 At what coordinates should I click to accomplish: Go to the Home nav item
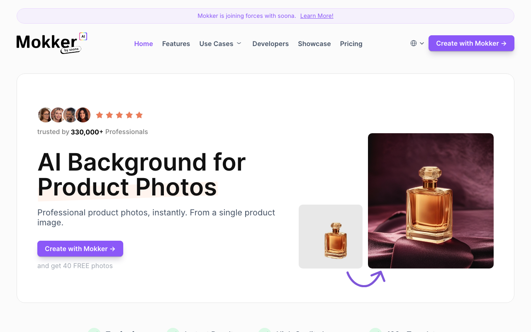(x=144, y=44)
